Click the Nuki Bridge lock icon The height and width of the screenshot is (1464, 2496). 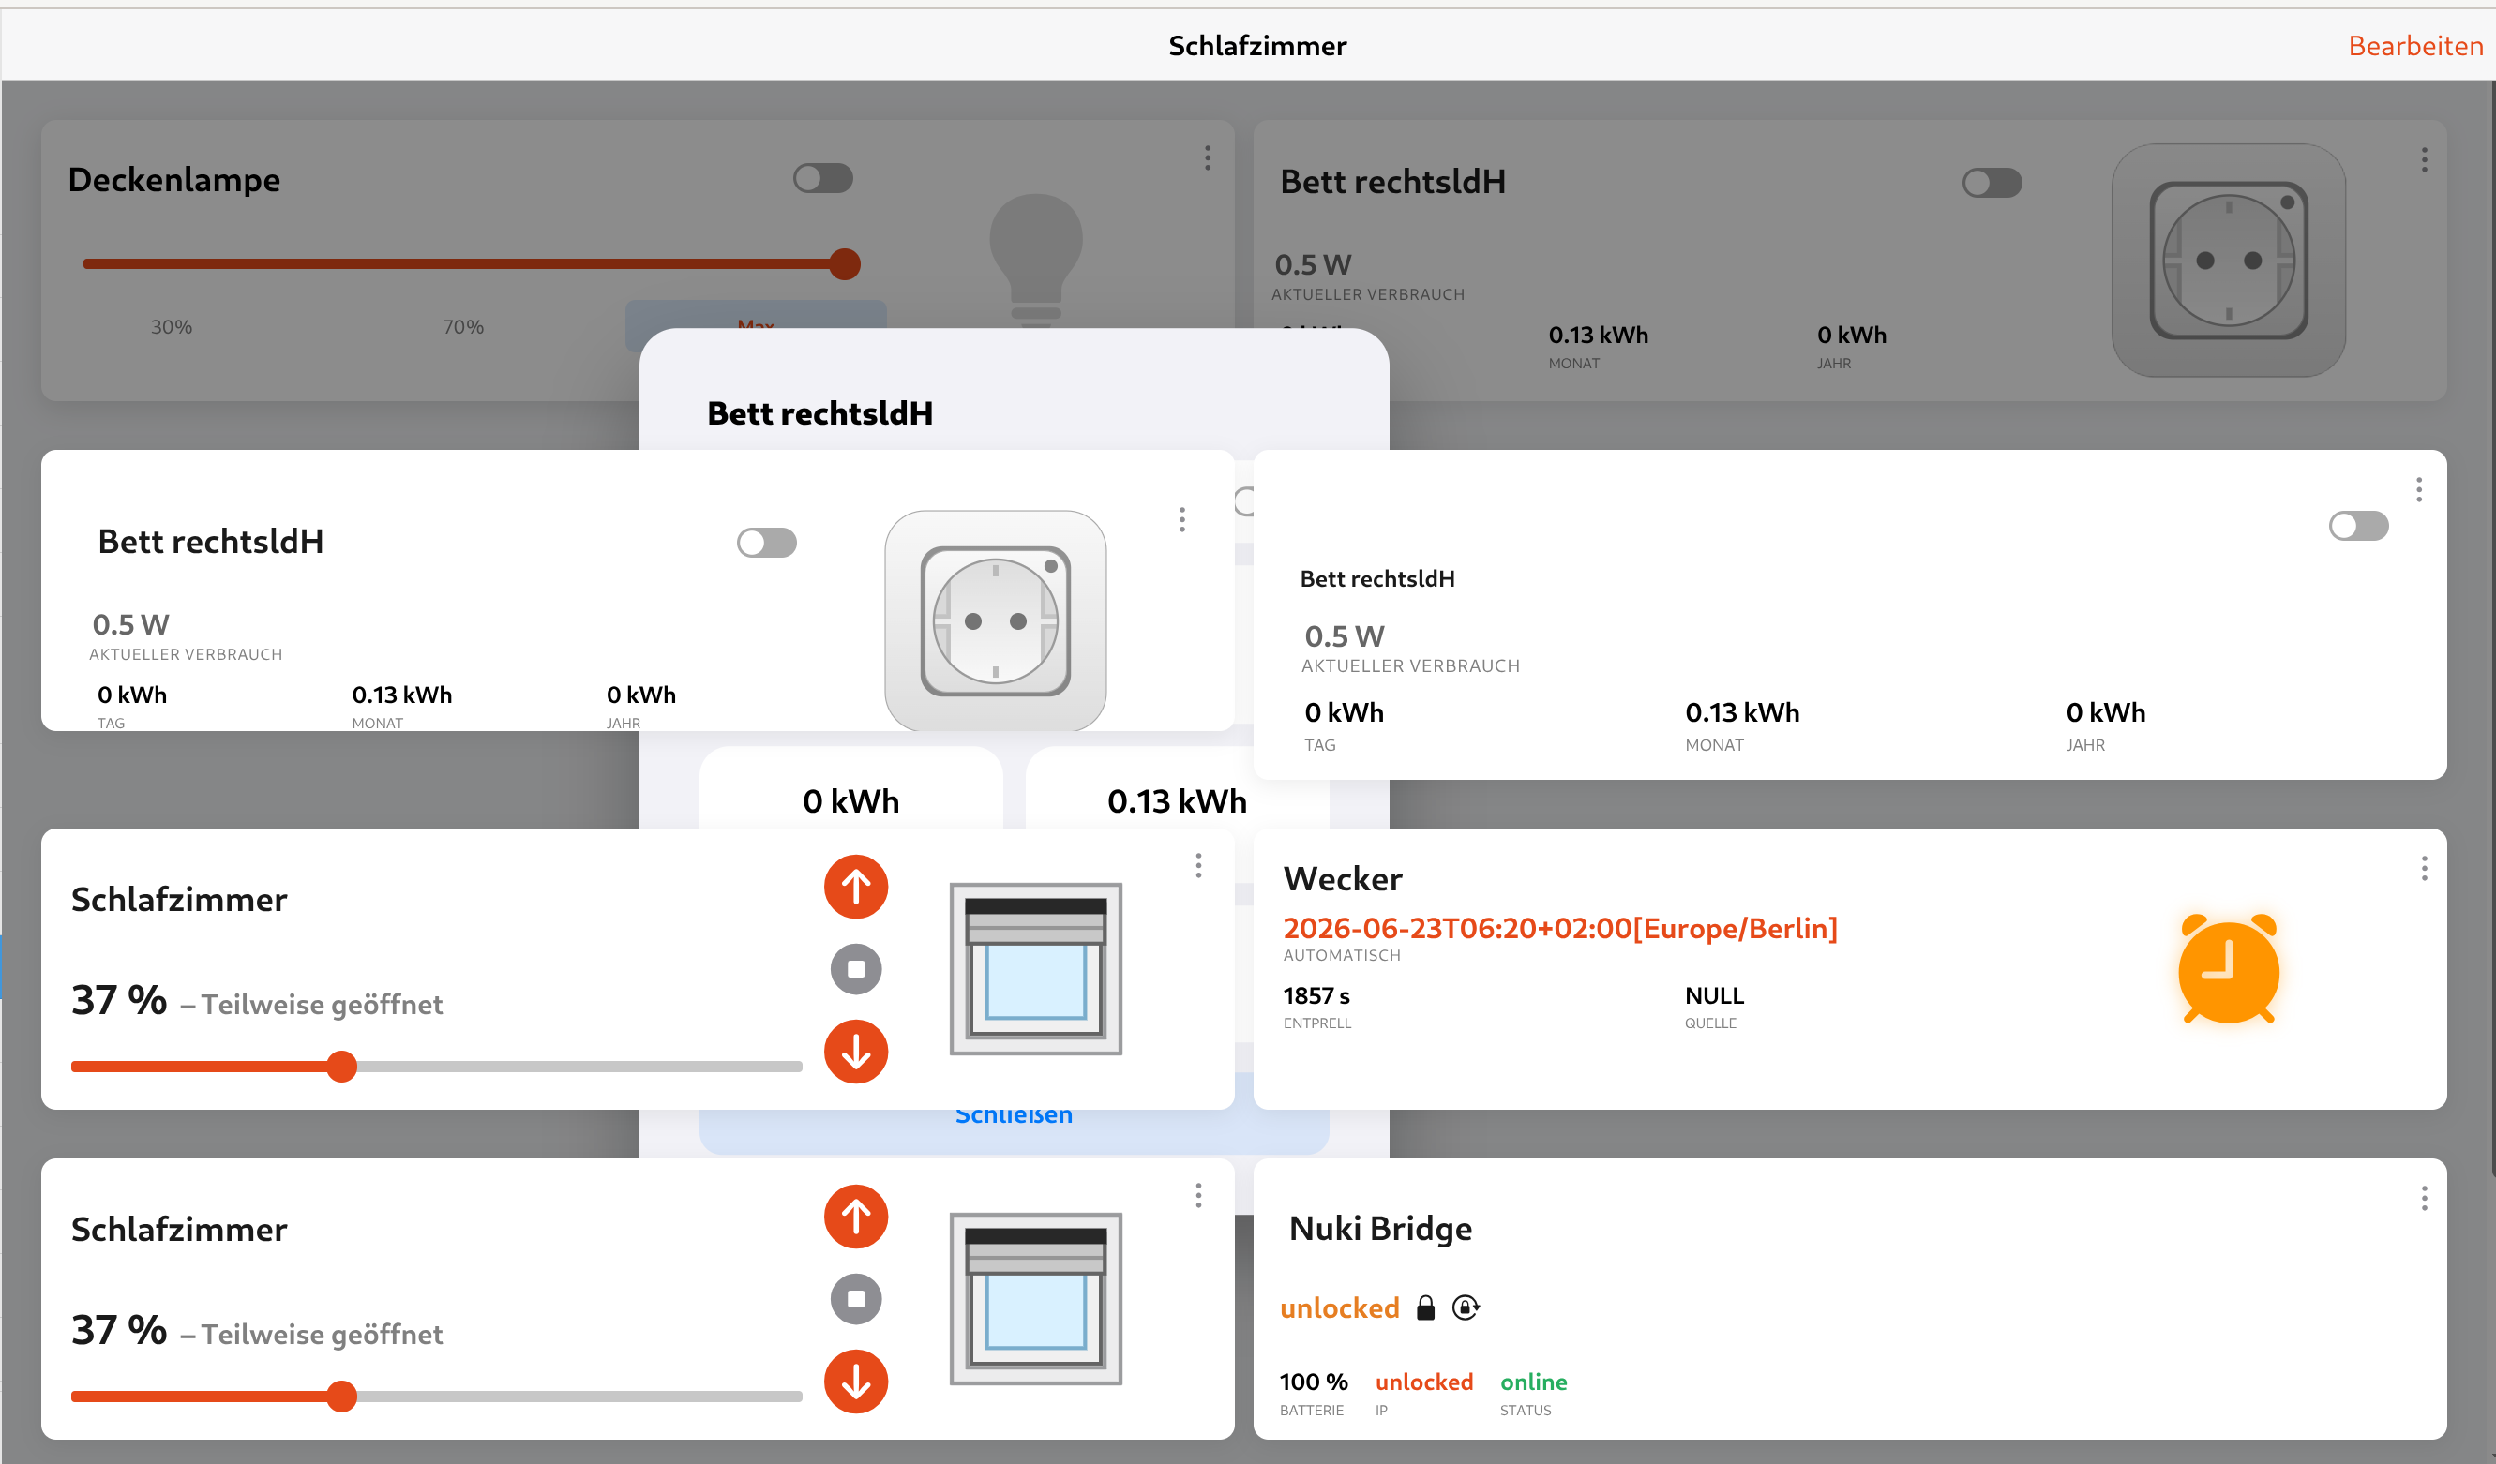point(1425,1307)
